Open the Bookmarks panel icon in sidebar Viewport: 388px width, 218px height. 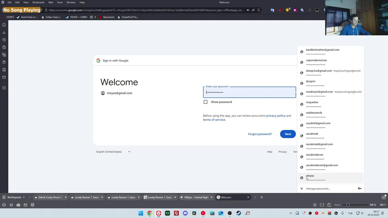tap(4, 25)
